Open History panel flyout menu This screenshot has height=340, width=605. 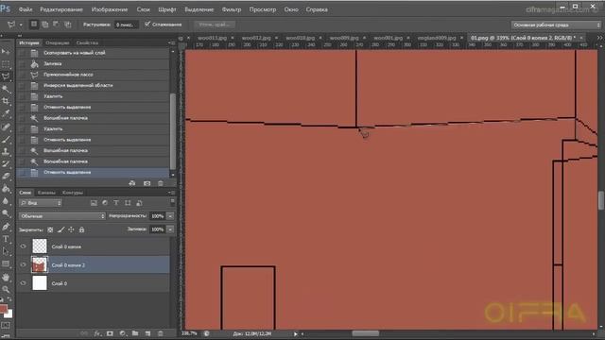pos(171,42)
